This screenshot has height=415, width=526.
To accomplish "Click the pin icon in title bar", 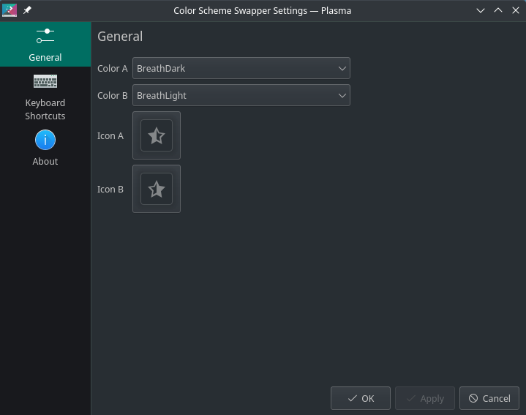I will pyautogui.click(x=27, y=10).
